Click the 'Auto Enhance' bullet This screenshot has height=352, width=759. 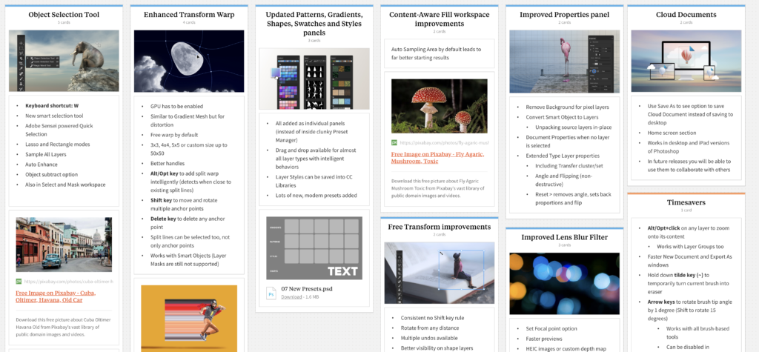click(x=42, y=165)
